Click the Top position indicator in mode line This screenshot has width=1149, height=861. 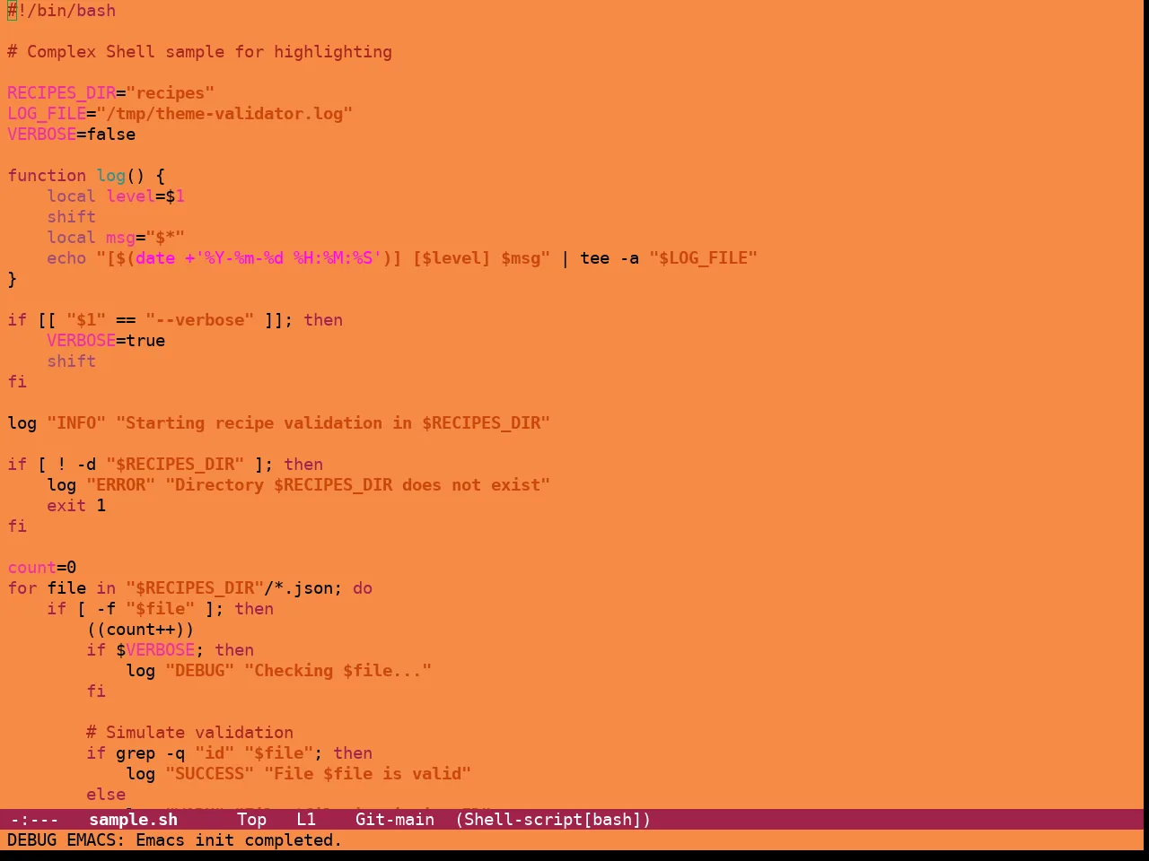pos(251,819)
